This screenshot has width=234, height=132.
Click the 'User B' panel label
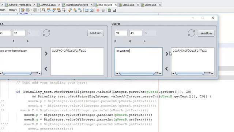point(116,24)
